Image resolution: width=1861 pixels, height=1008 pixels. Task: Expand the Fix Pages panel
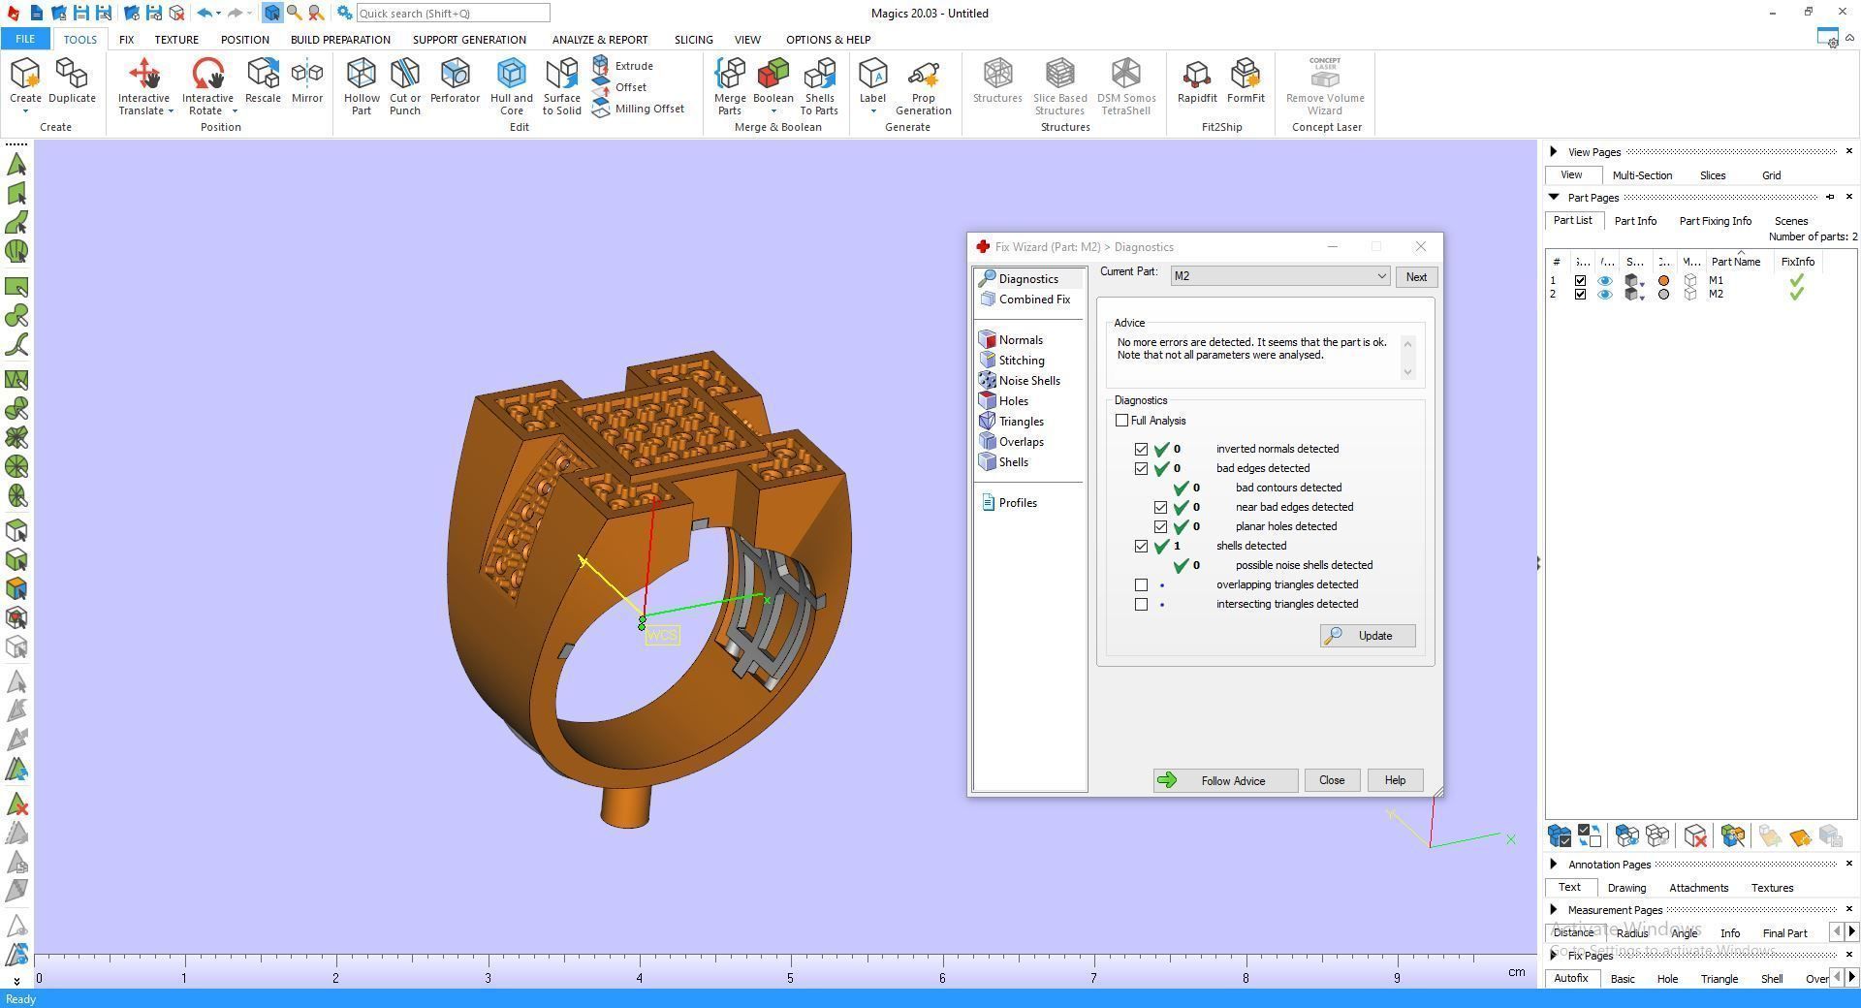click(x=1554, y=955)
